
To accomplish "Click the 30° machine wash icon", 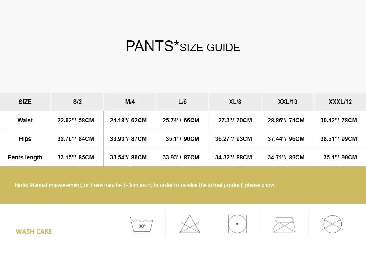I will tap(142, 224).
